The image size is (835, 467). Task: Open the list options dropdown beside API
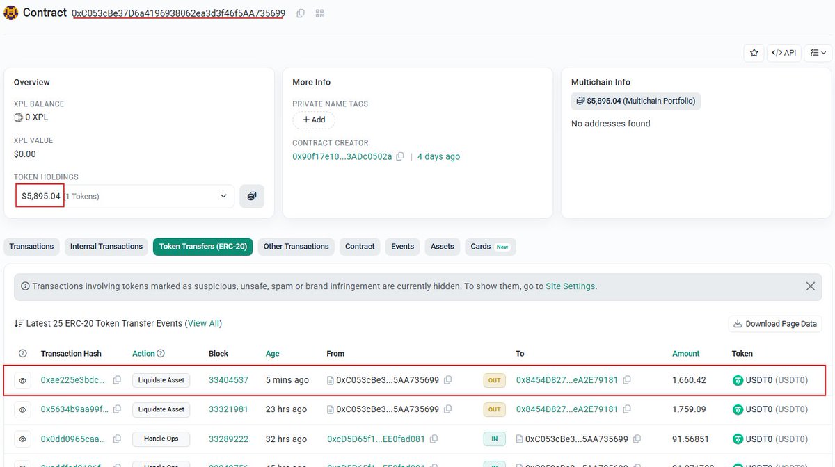(x=818, y=53)
